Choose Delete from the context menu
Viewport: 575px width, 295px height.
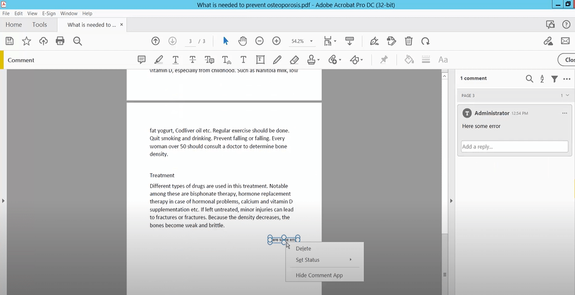(x=303, y=249)
